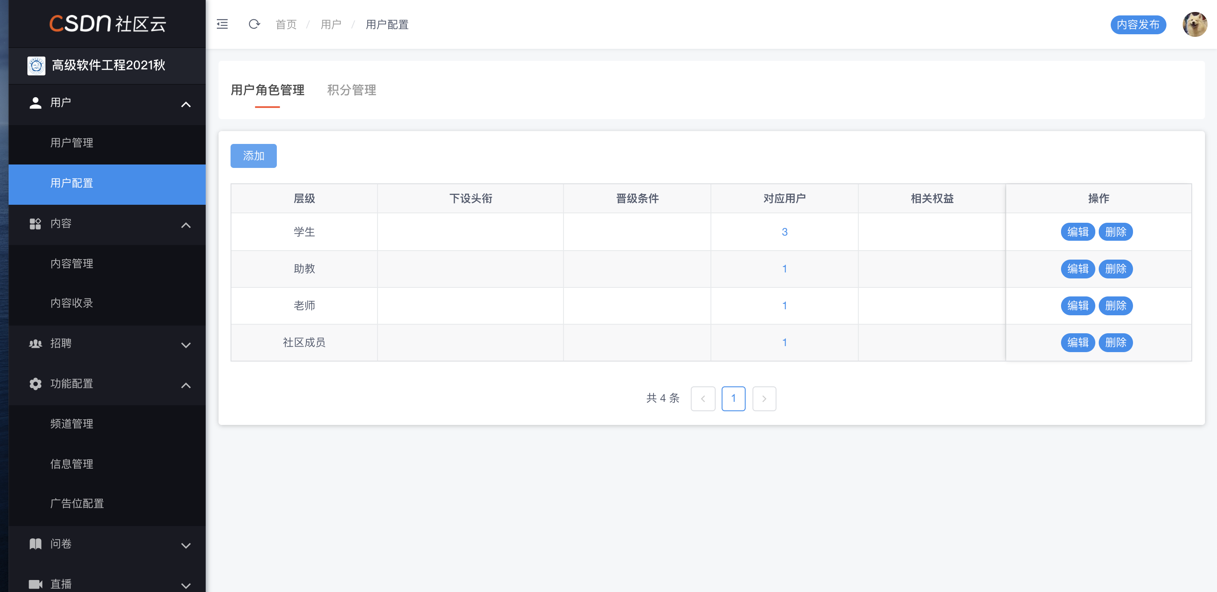Go to next page arrow in pagination
1217x592 pixels.
pyautogui.click(x=764, y=398)
